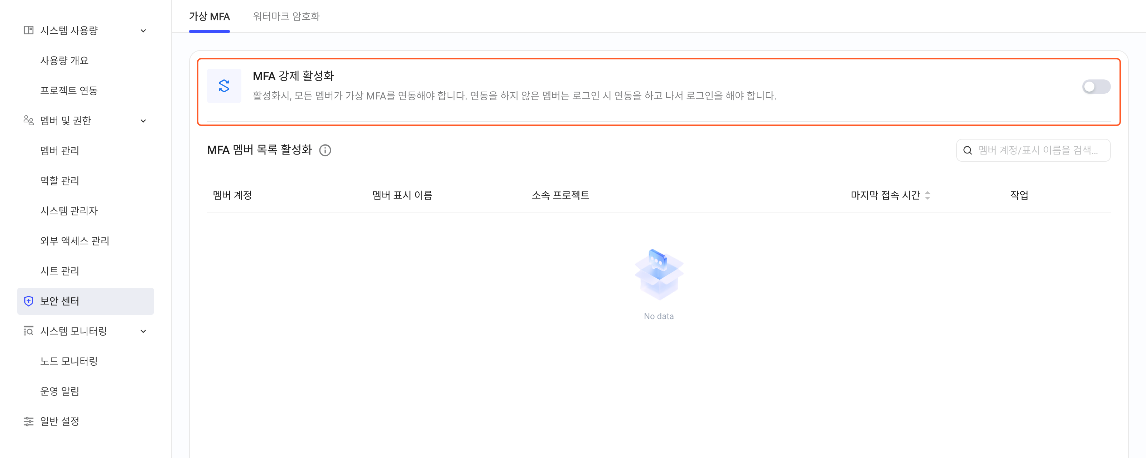
Task: Open 외부 액세스 관리 menu item
Action: pyautogui.click(x=75, y=240)
